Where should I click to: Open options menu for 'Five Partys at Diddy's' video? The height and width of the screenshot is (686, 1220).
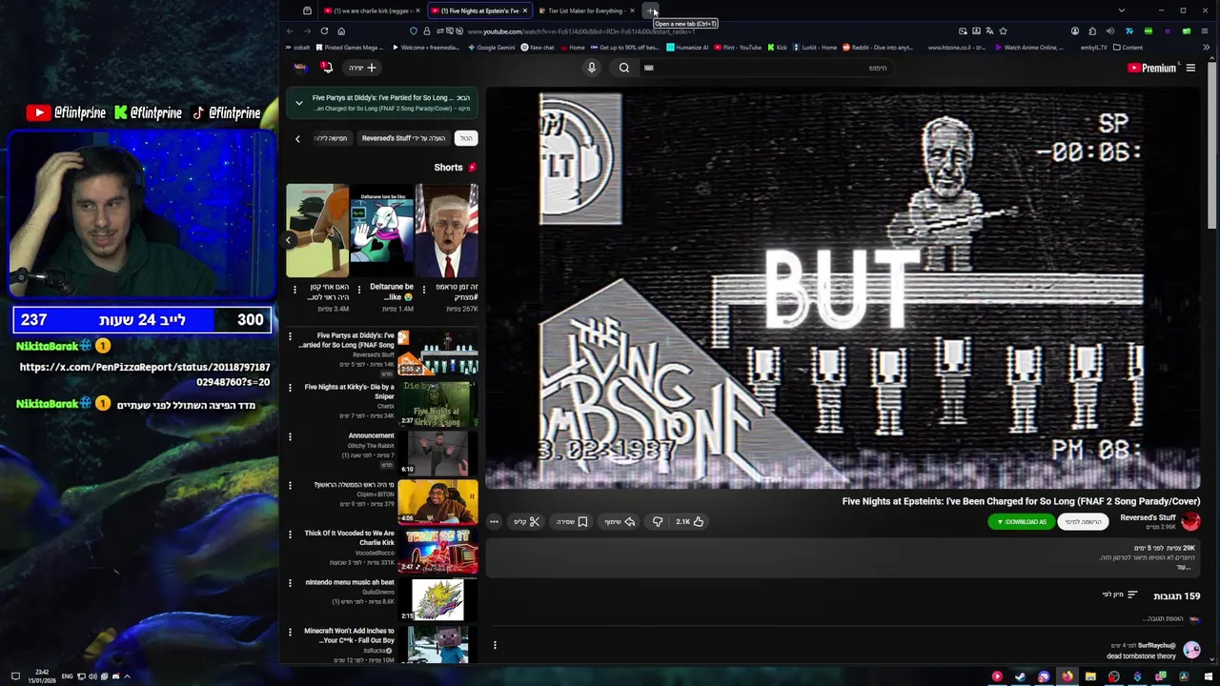tap(291, 337)
